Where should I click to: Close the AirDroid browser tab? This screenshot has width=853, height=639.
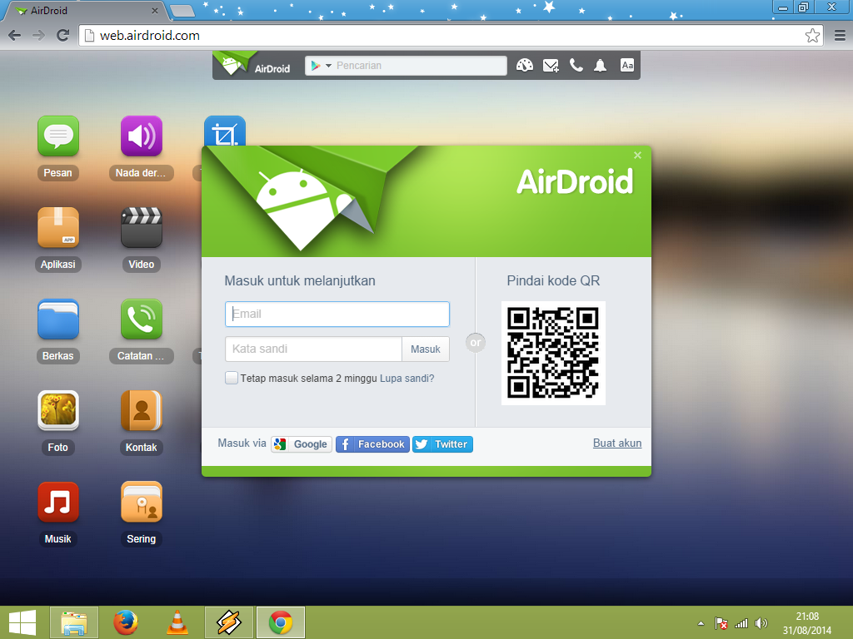(154, 10)
